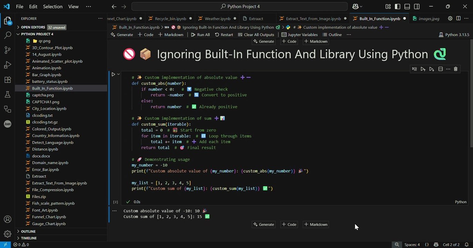Open the Extensions view
473x248 pixels.
coord(8,80)
